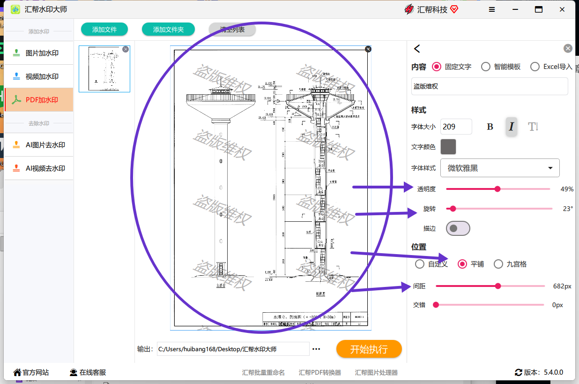This screenshot has width=579, height=384.
Task: Remove the thumbnail with its gray X icon
Action: tap(126, 49)
